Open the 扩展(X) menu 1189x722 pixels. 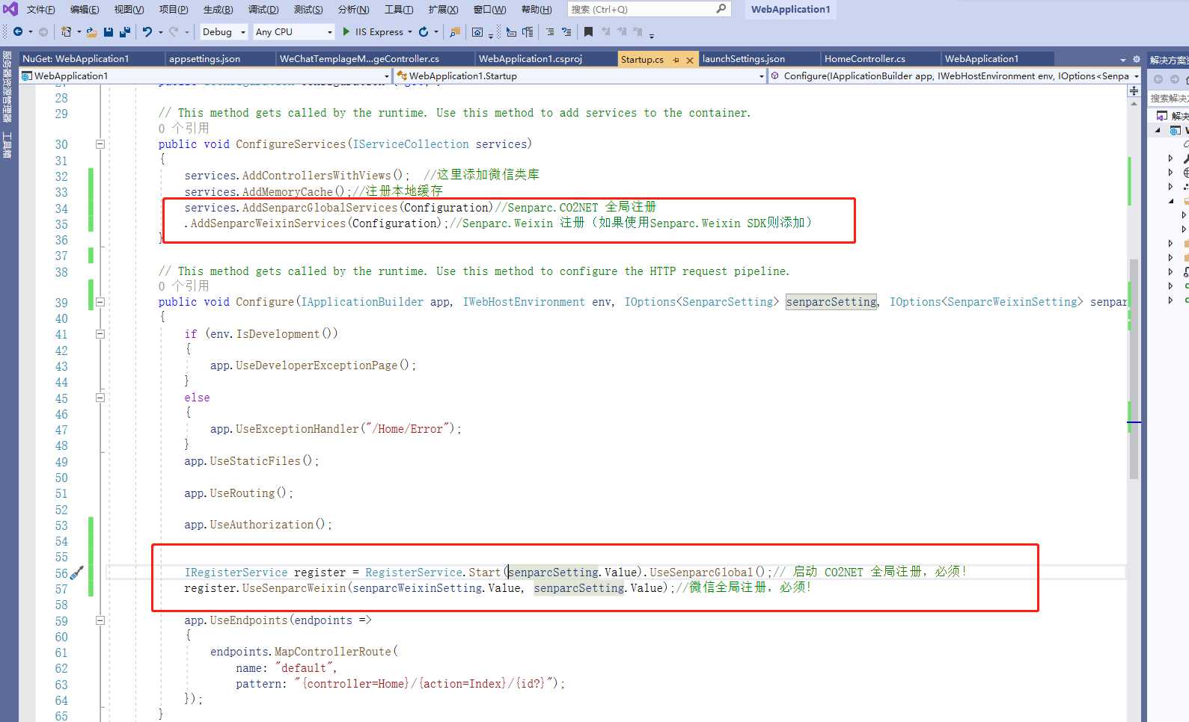click(443, 9)
